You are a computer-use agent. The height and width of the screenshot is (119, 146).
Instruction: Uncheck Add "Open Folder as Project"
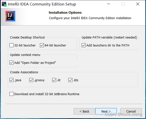pyautogui.click(x=11, y=63)
